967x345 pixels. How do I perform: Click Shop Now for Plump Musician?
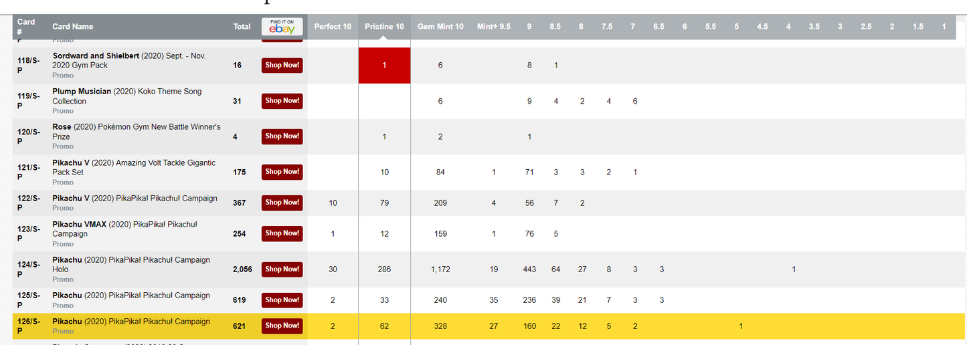coord(282,100)
